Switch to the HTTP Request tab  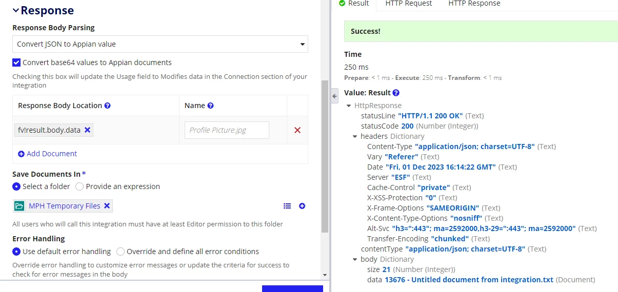pyautogui.click(x=408, y=4)
